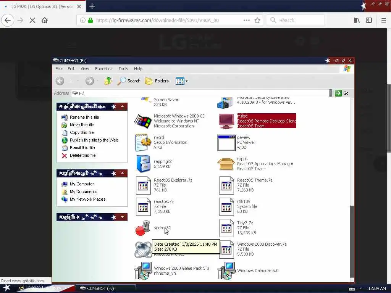Screen dimensions: 391x293
Task: Select the peview PE Viewer icon
Action: (226, 143)
